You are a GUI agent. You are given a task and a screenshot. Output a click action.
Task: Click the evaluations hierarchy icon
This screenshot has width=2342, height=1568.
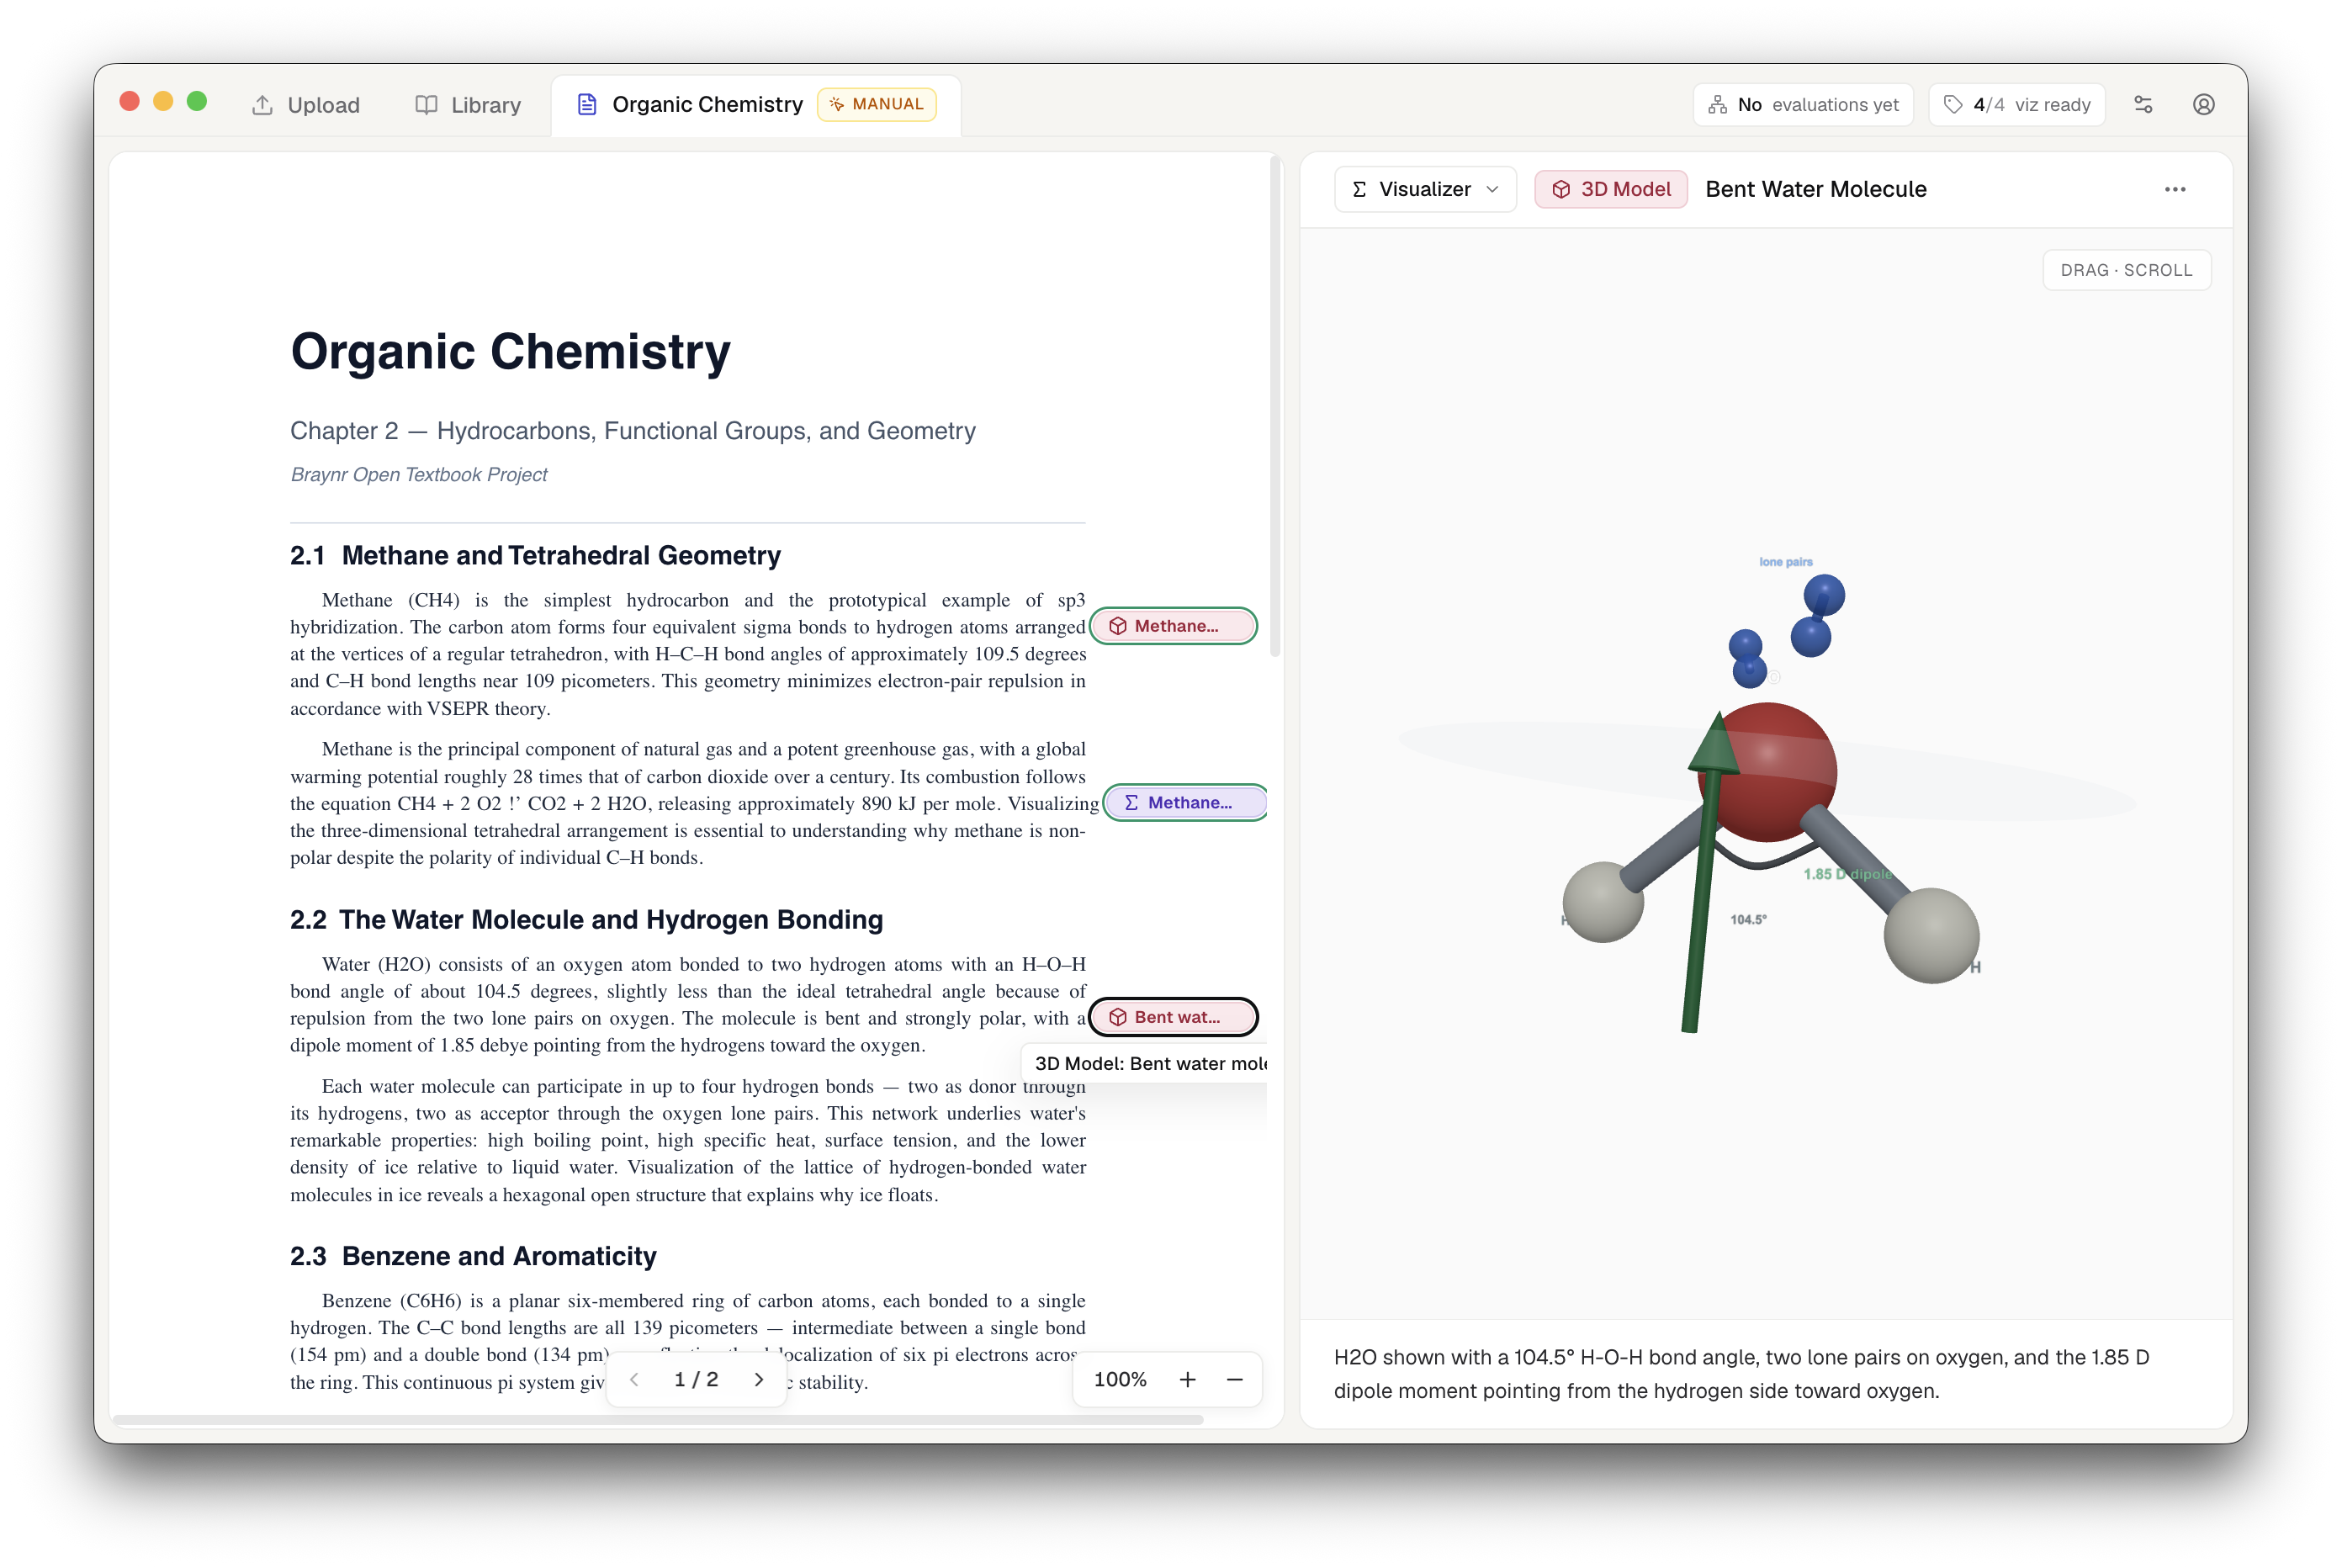1717,104
